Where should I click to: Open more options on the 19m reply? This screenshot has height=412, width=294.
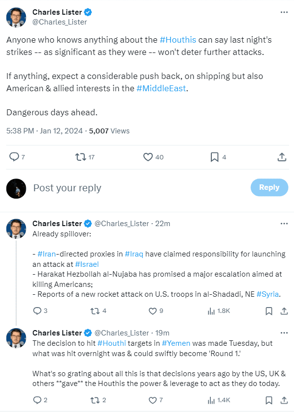[x=284, y=333]
